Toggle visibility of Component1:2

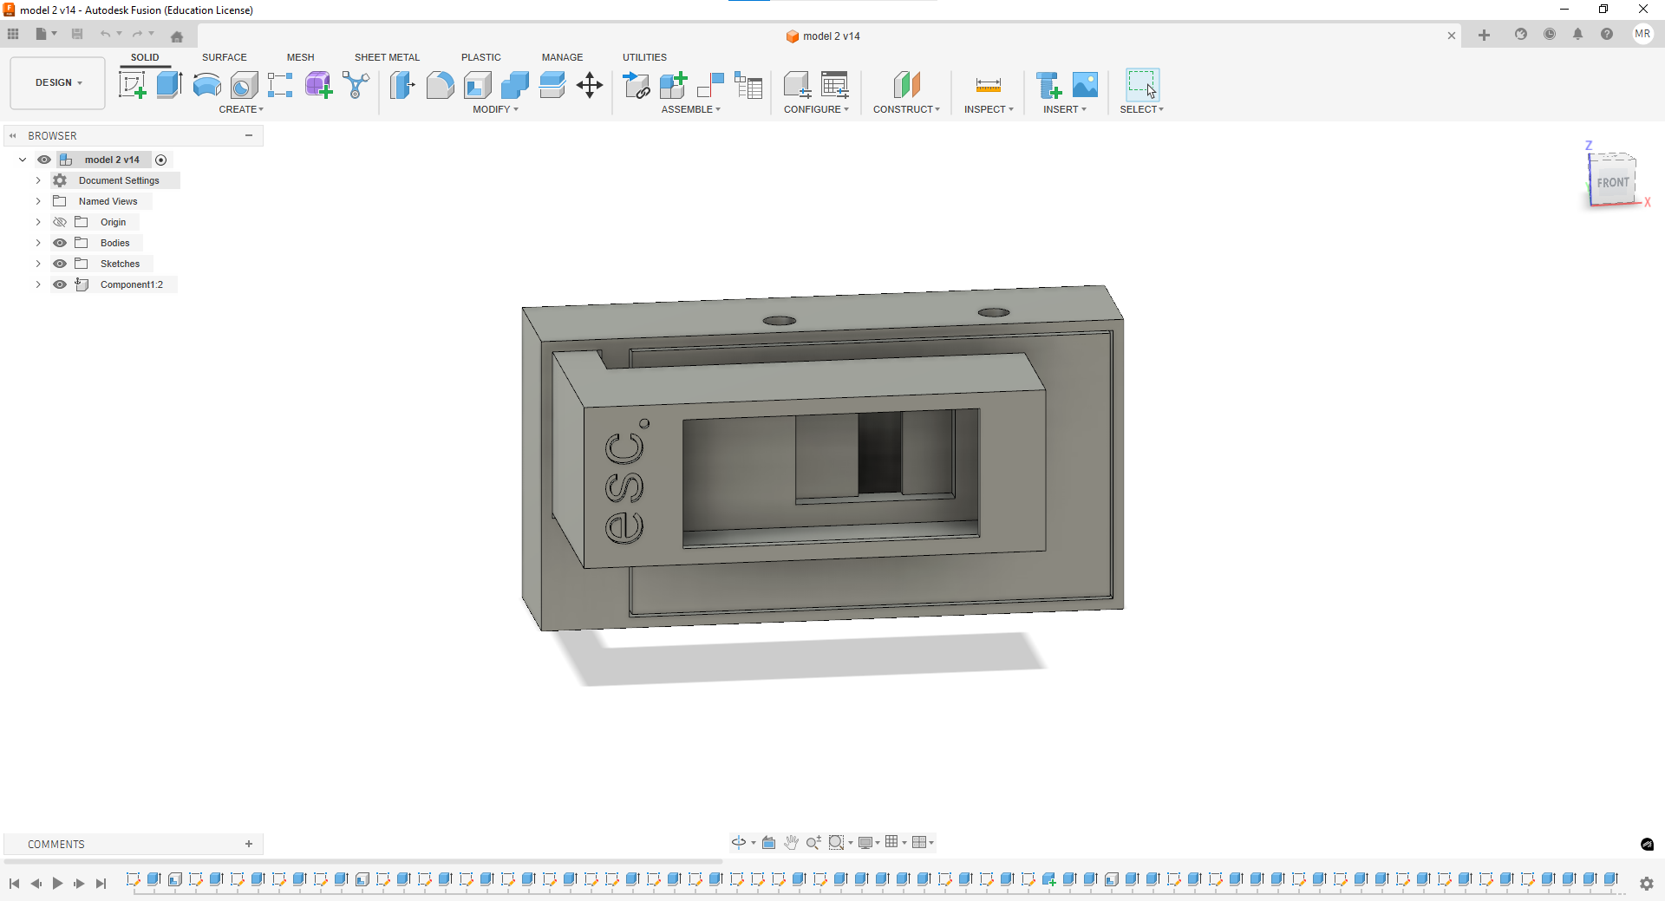click(x=60, y=284)
